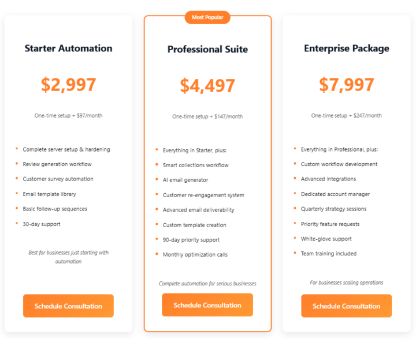The image size is (416, 339).
Task: Click the $7,997 price amount
Action: tap(346, 85)
